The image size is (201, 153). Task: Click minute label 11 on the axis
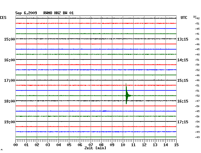point(133,145)
